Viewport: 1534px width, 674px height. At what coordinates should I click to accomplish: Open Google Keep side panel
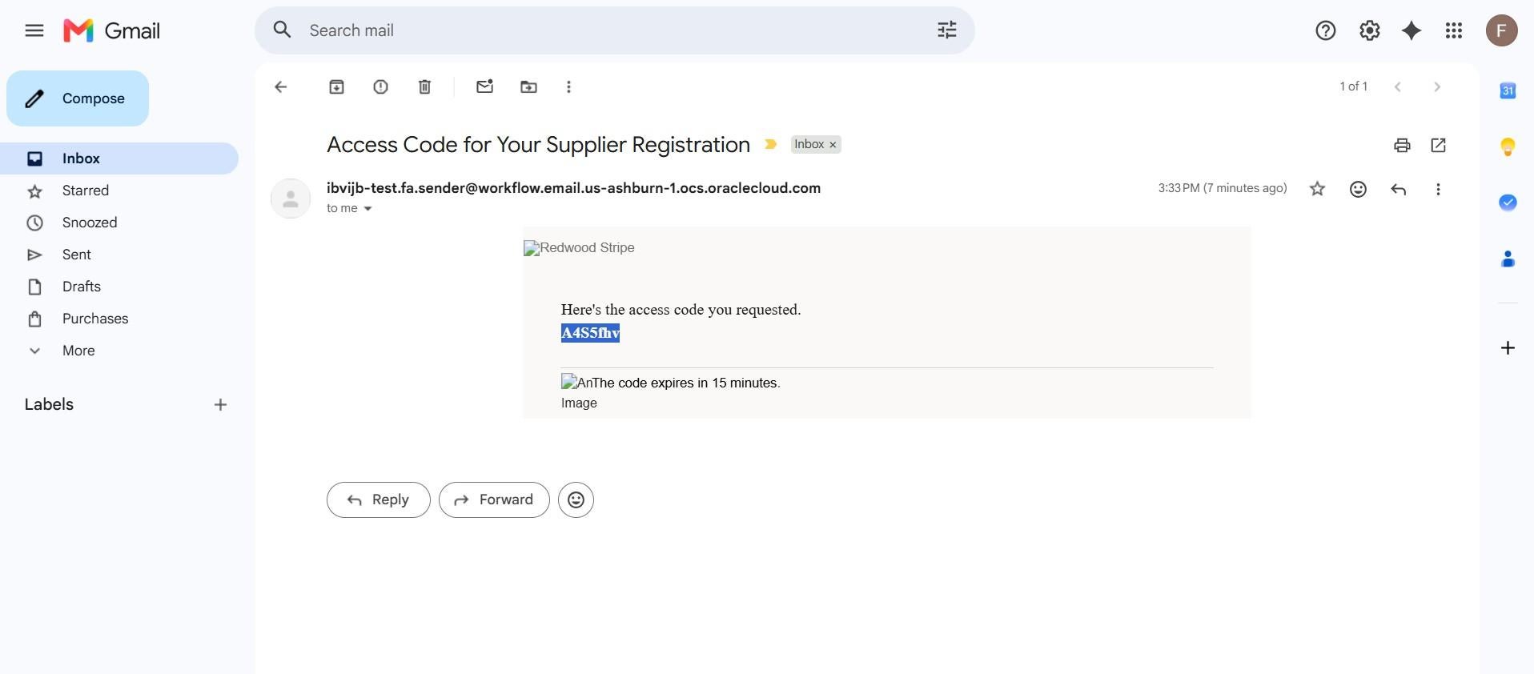tap(1507, 146)
